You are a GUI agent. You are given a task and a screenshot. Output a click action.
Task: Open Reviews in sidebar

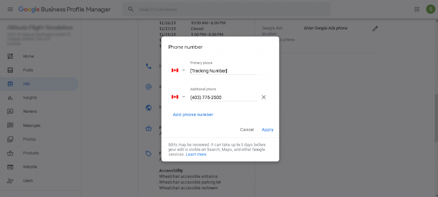coord(30,112)
